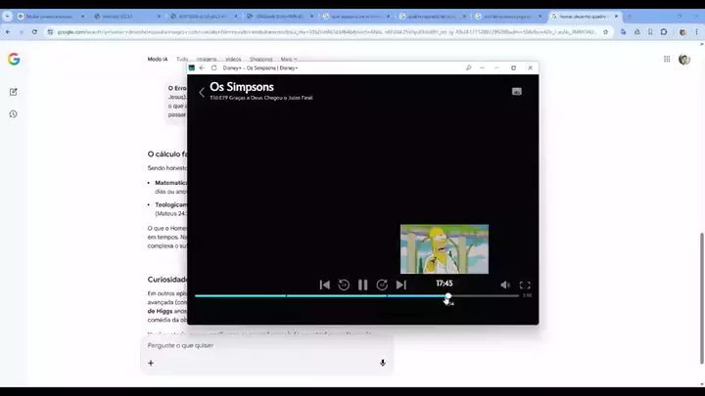Skip forward 10 seconds in video

382,285
